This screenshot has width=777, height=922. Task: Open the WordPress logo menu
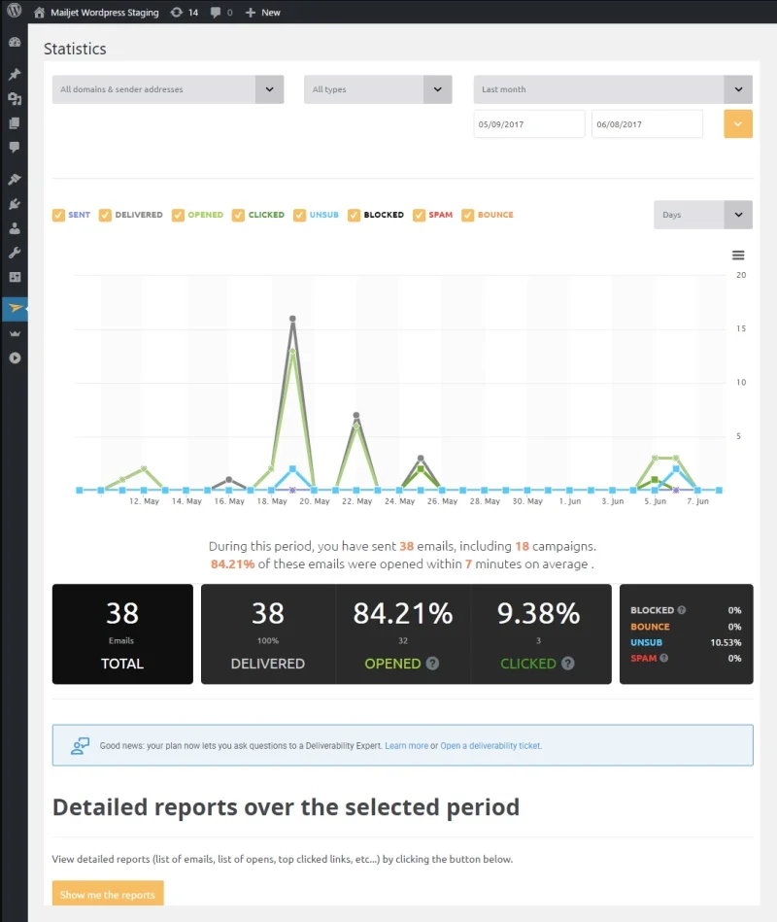(15, 11)
